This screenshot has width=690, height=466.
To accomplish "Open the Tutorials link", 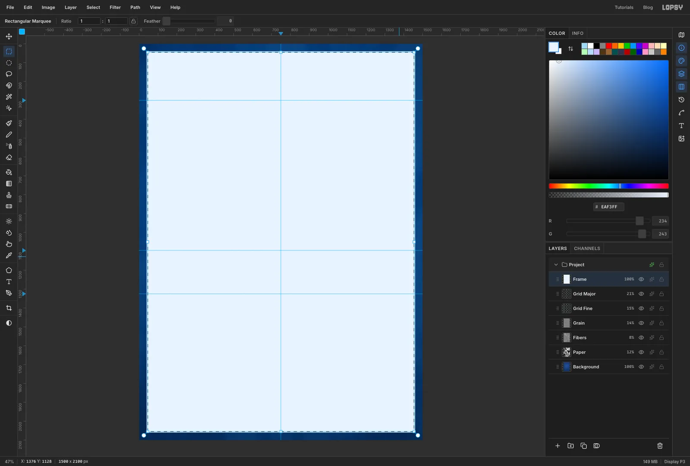I will (624, 7).
